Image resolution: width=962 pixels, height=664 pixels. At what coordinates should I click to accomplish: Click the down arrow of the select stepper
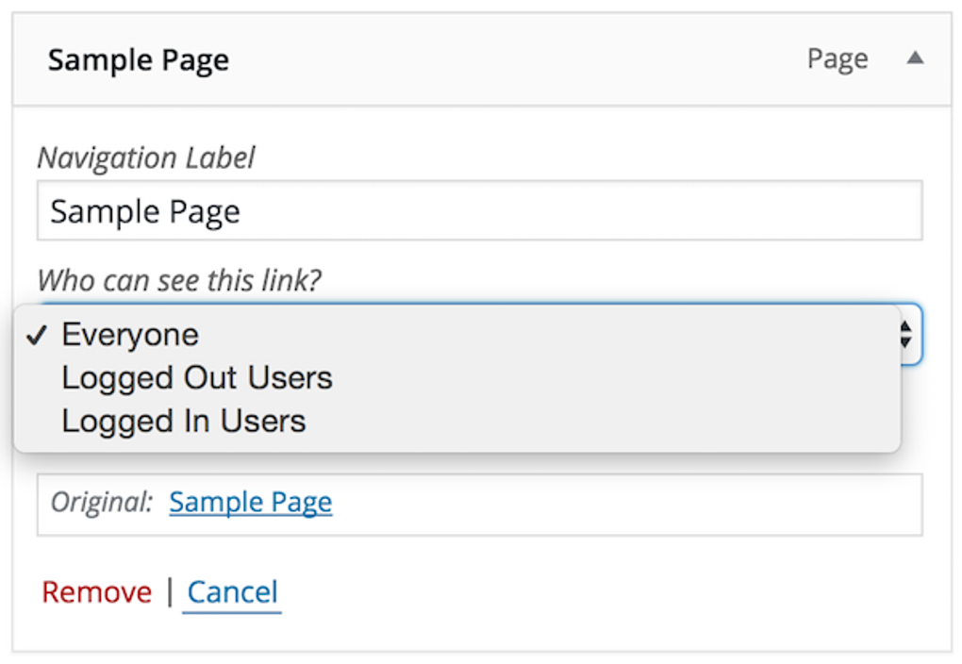tap(904, 340)
